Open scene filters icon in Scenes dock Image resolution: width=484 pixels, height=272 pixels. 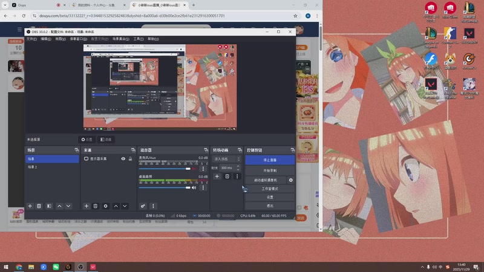(x=49, y=206)
